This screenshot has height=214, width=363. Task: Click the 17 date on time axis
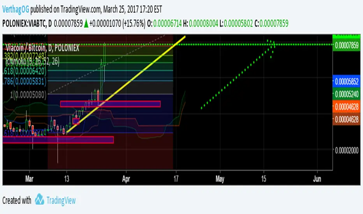176,179
